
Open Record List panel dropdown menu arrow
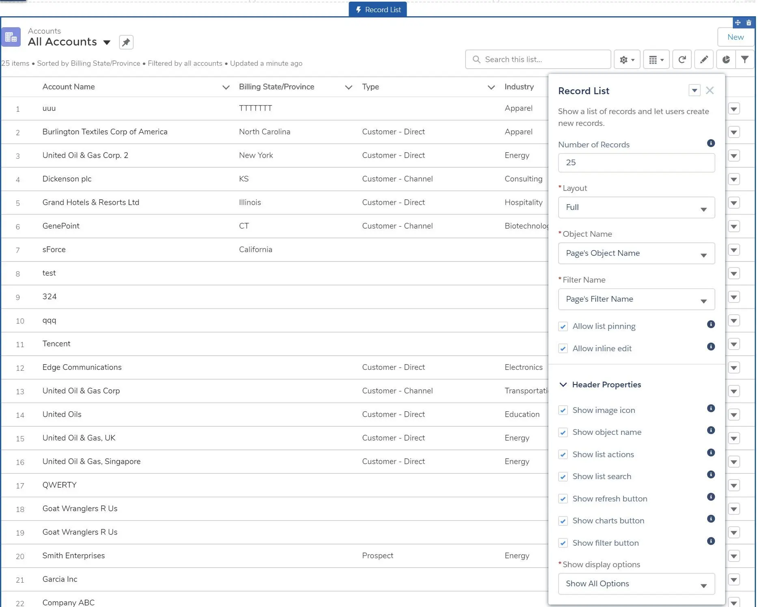(x=695, y=91)
